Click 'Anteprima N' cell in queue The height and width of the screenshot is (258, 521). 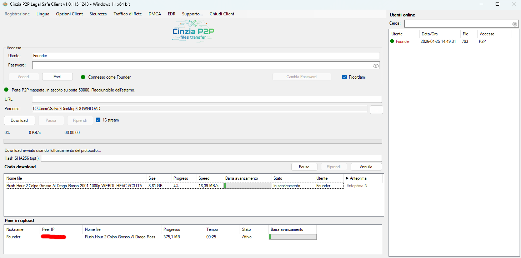pos(357,186)
